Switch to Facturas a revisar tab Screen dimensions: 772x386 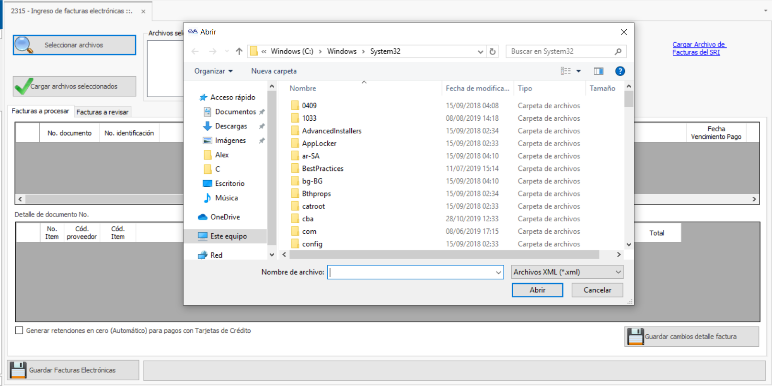point(103,112)
